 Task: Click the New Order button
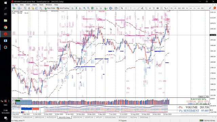[x=50, y=8]
